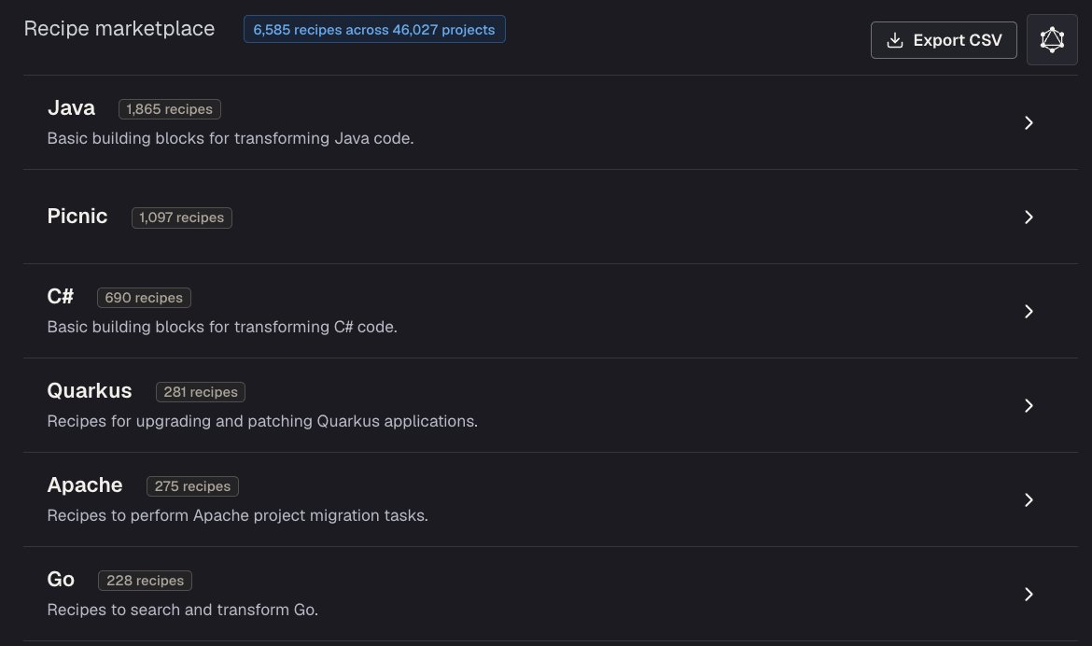The image size is (1092, 646).
Task: Expand the C# category chevron
Action: (1028, 311)
